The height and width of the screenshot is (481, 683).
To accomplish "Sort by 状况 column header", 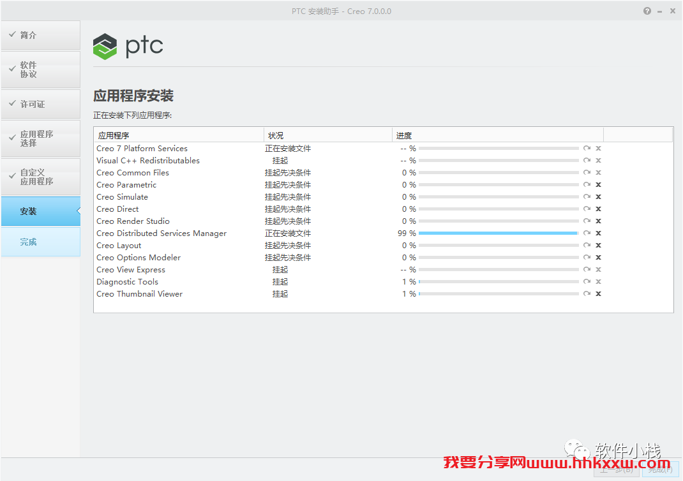I will [x=328, y=135].
